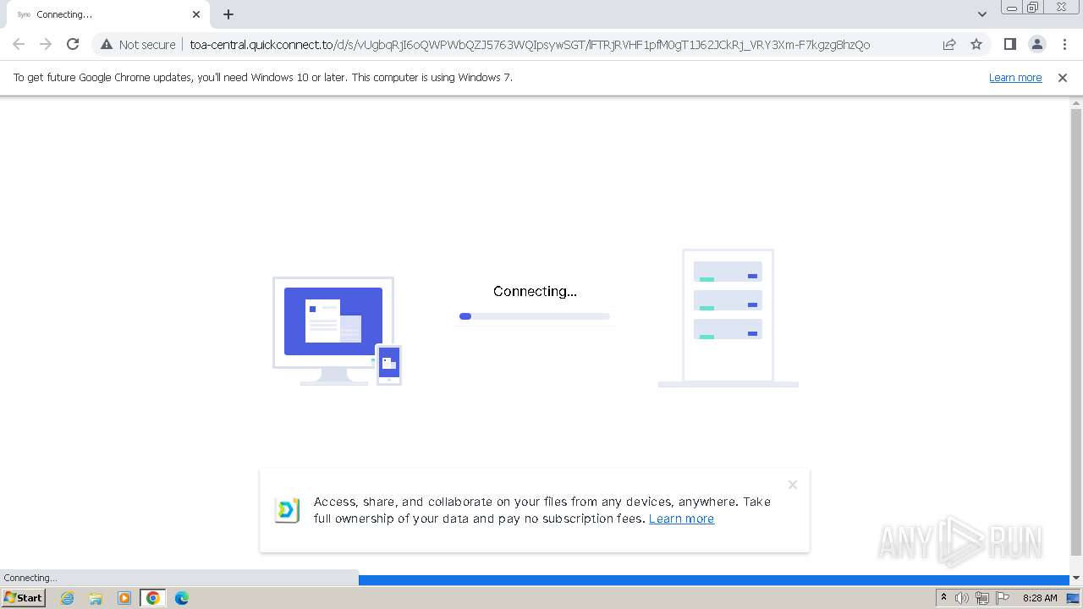Click the 8:28 AM system clock

click(x=1040, y=598)
